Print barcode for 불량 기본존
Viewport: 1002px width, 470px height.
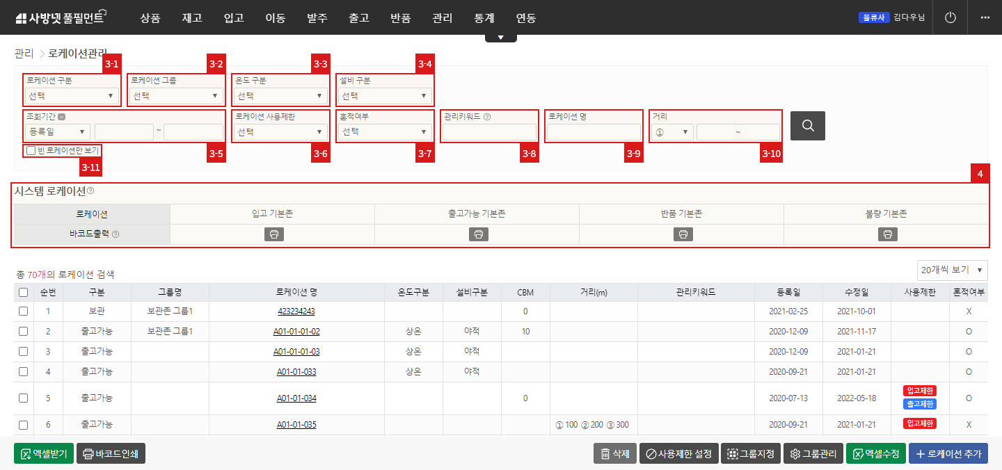pyautogui.click(x=888, y=234)
